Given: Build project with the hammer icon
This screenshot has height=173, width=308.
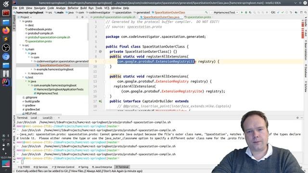Looking at the screenshot, I should pyautogui.click(x=206, y=12).
